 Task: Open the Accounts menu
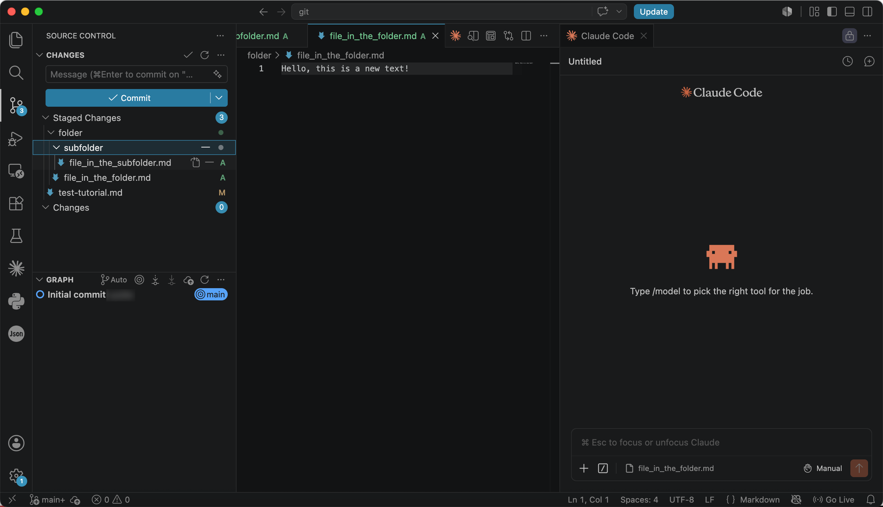pos(16,443)
